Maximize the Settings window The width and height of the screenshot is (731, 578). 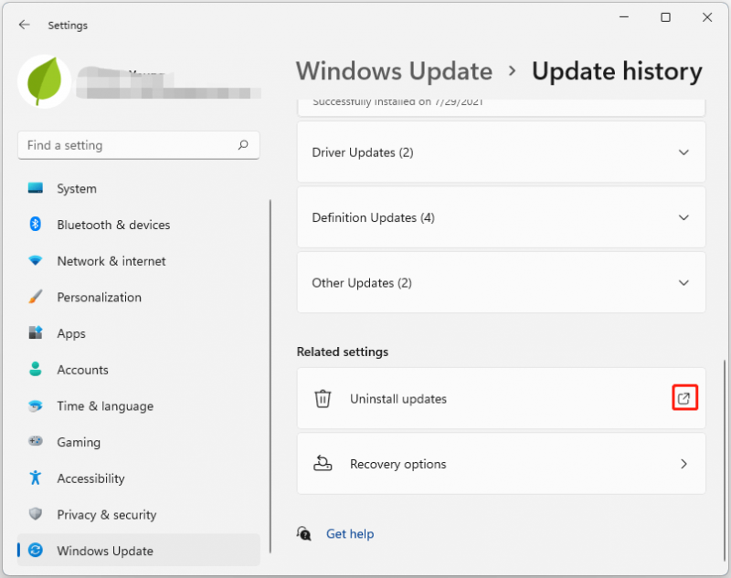666,17
